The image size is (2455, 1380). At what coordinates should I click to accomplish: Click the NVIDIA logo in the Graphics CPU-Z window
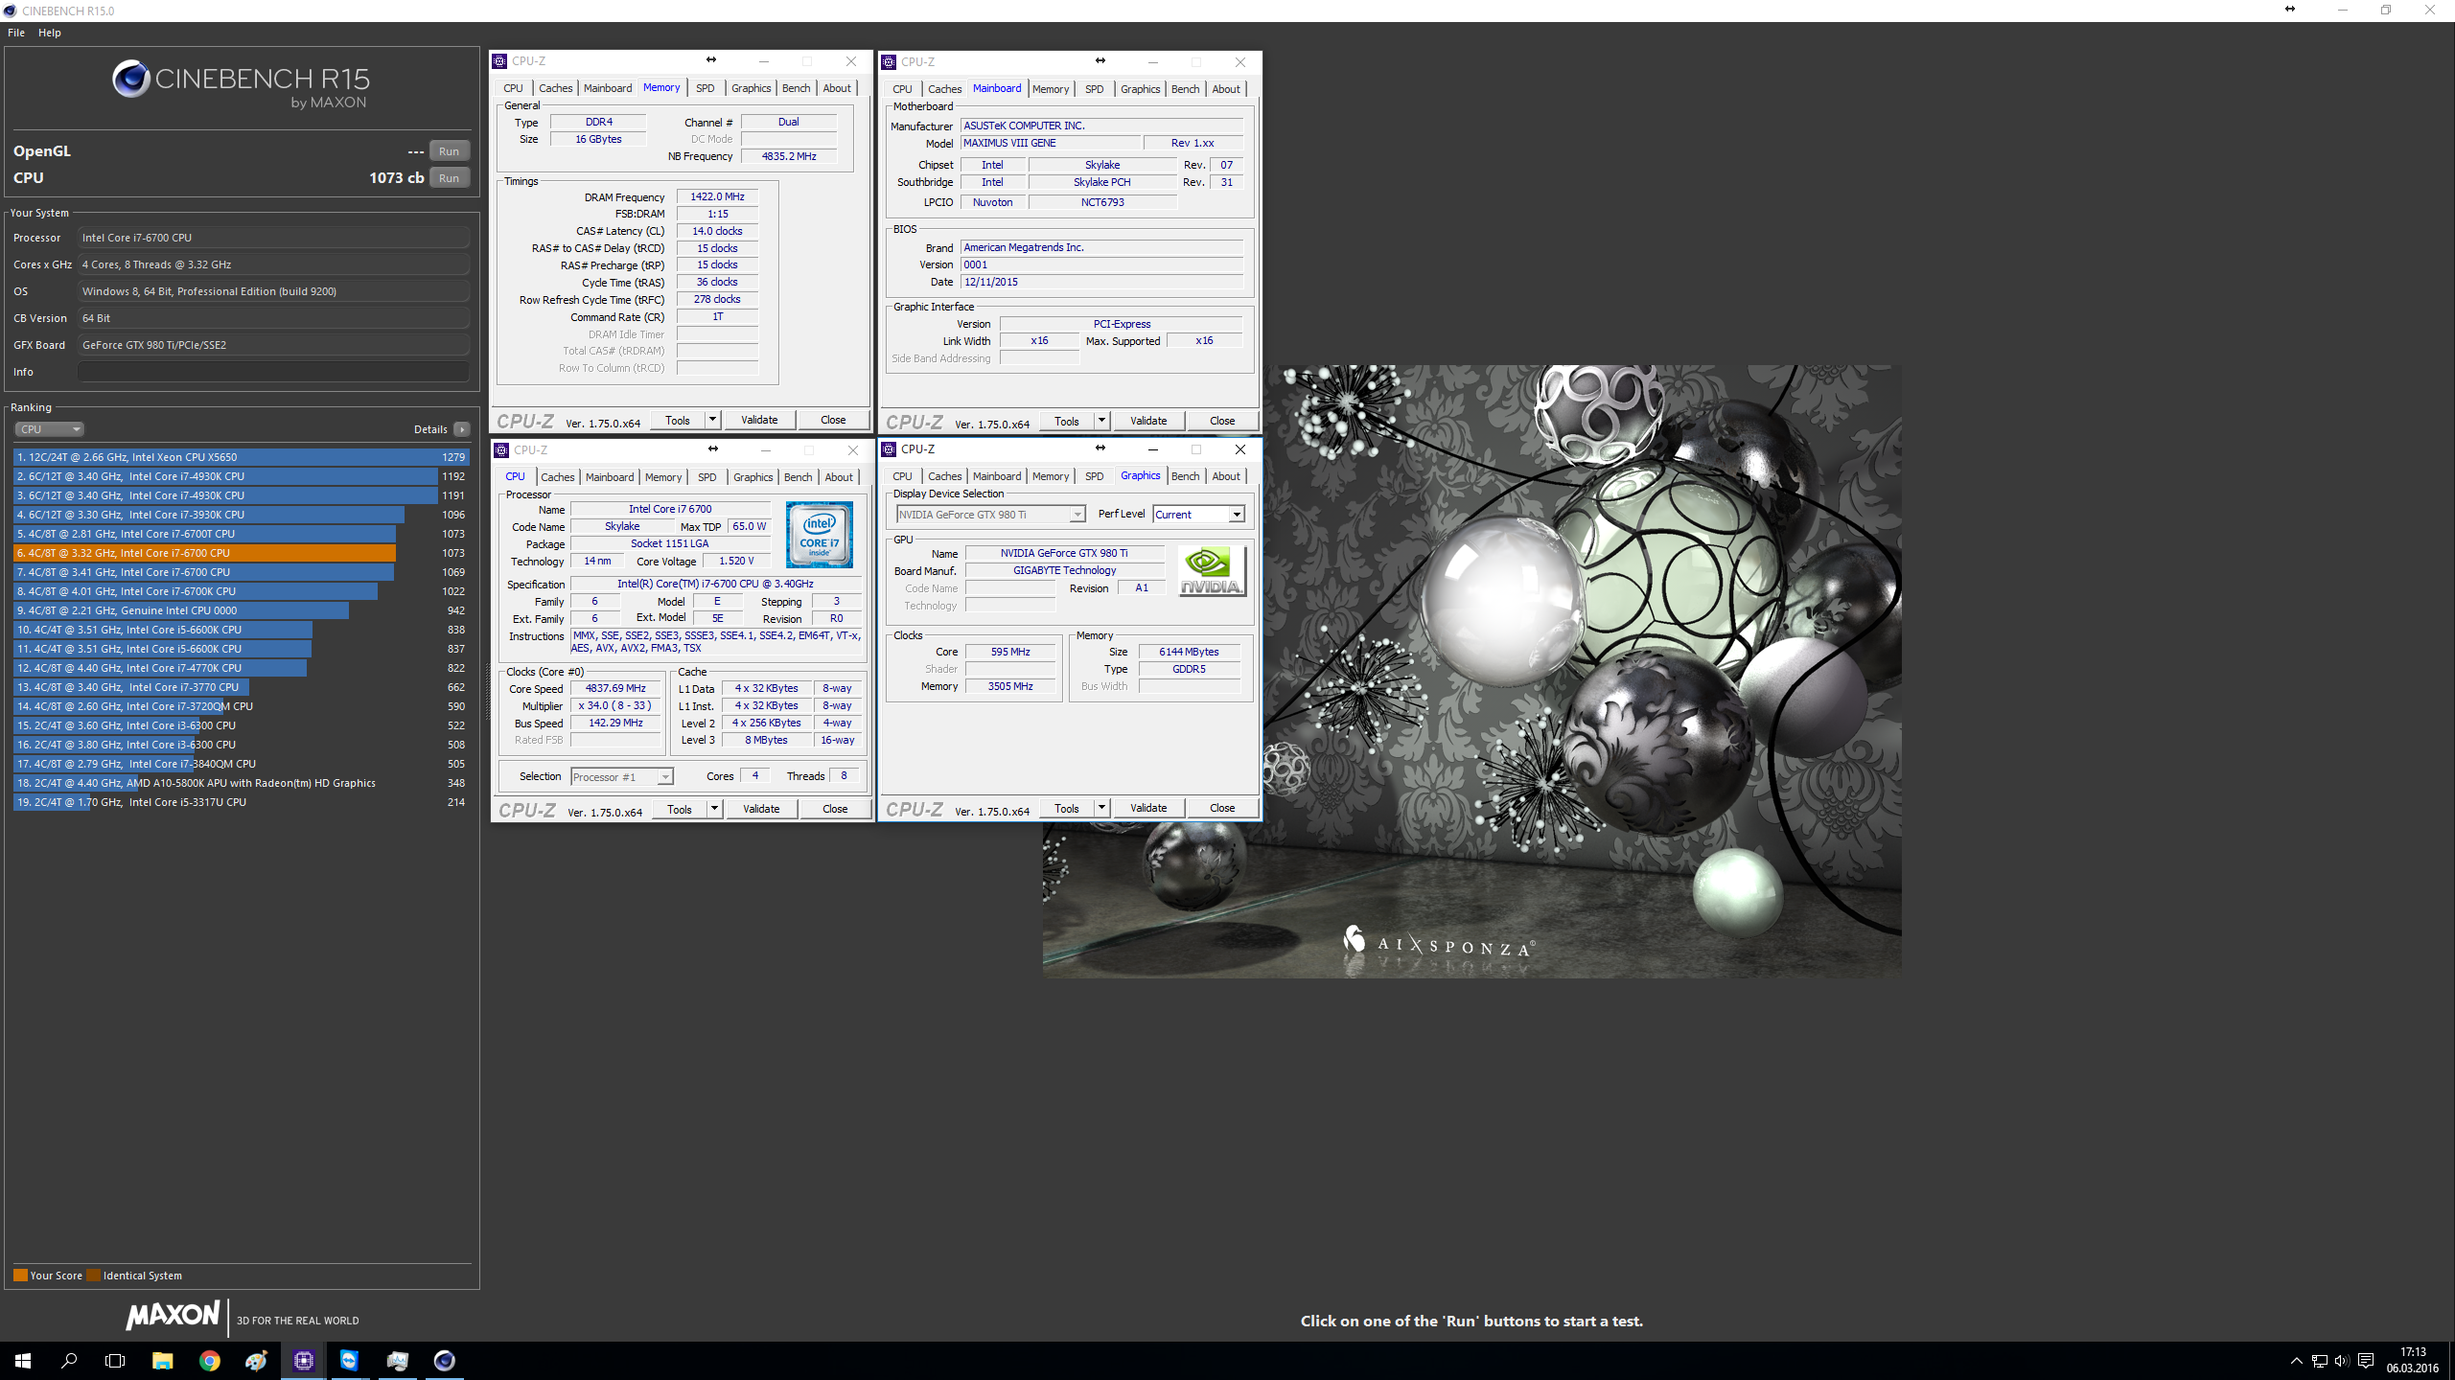pyautogui.click(x=1211, y=570)
